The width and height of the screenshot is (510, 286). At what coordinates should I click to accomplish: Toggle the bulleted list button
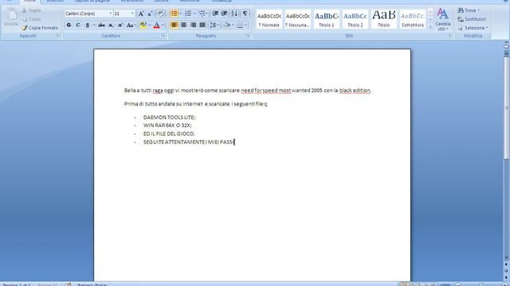(x=175, y=14)
